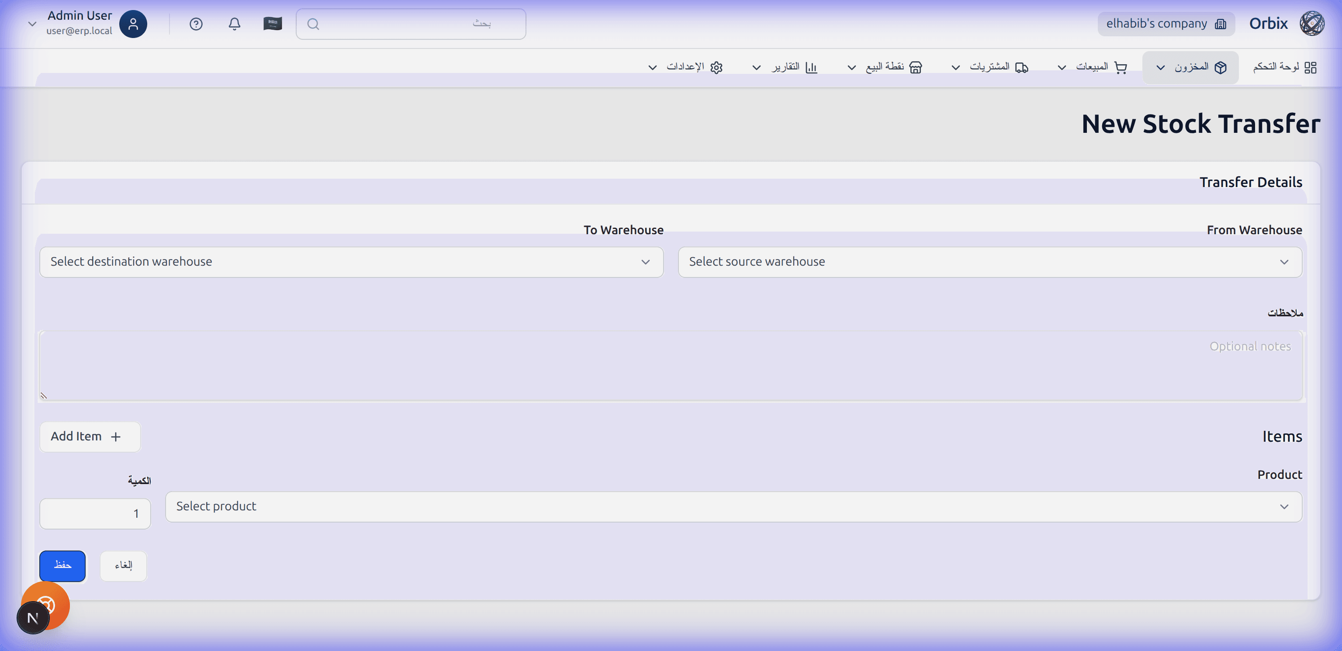Click the بحث search field
Viewport: 1342px width, 651px height.
[411, 24]
